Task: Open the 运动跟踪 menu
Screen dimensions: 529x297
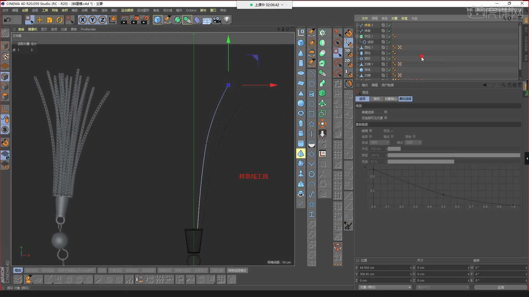Action: 127,10
